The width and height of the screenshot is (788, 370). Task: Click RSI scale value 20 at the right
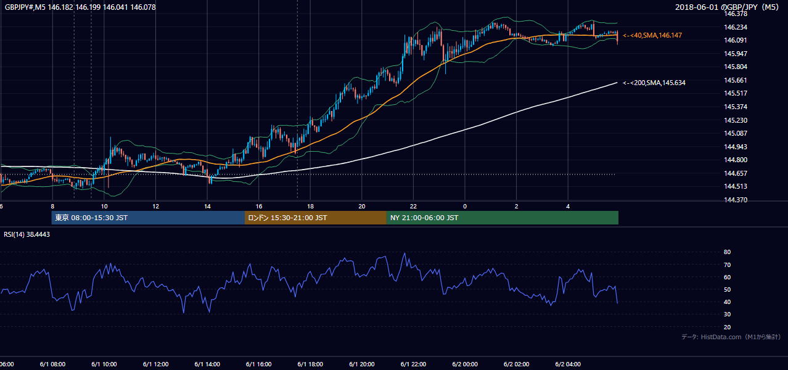[x=727, y=327]
